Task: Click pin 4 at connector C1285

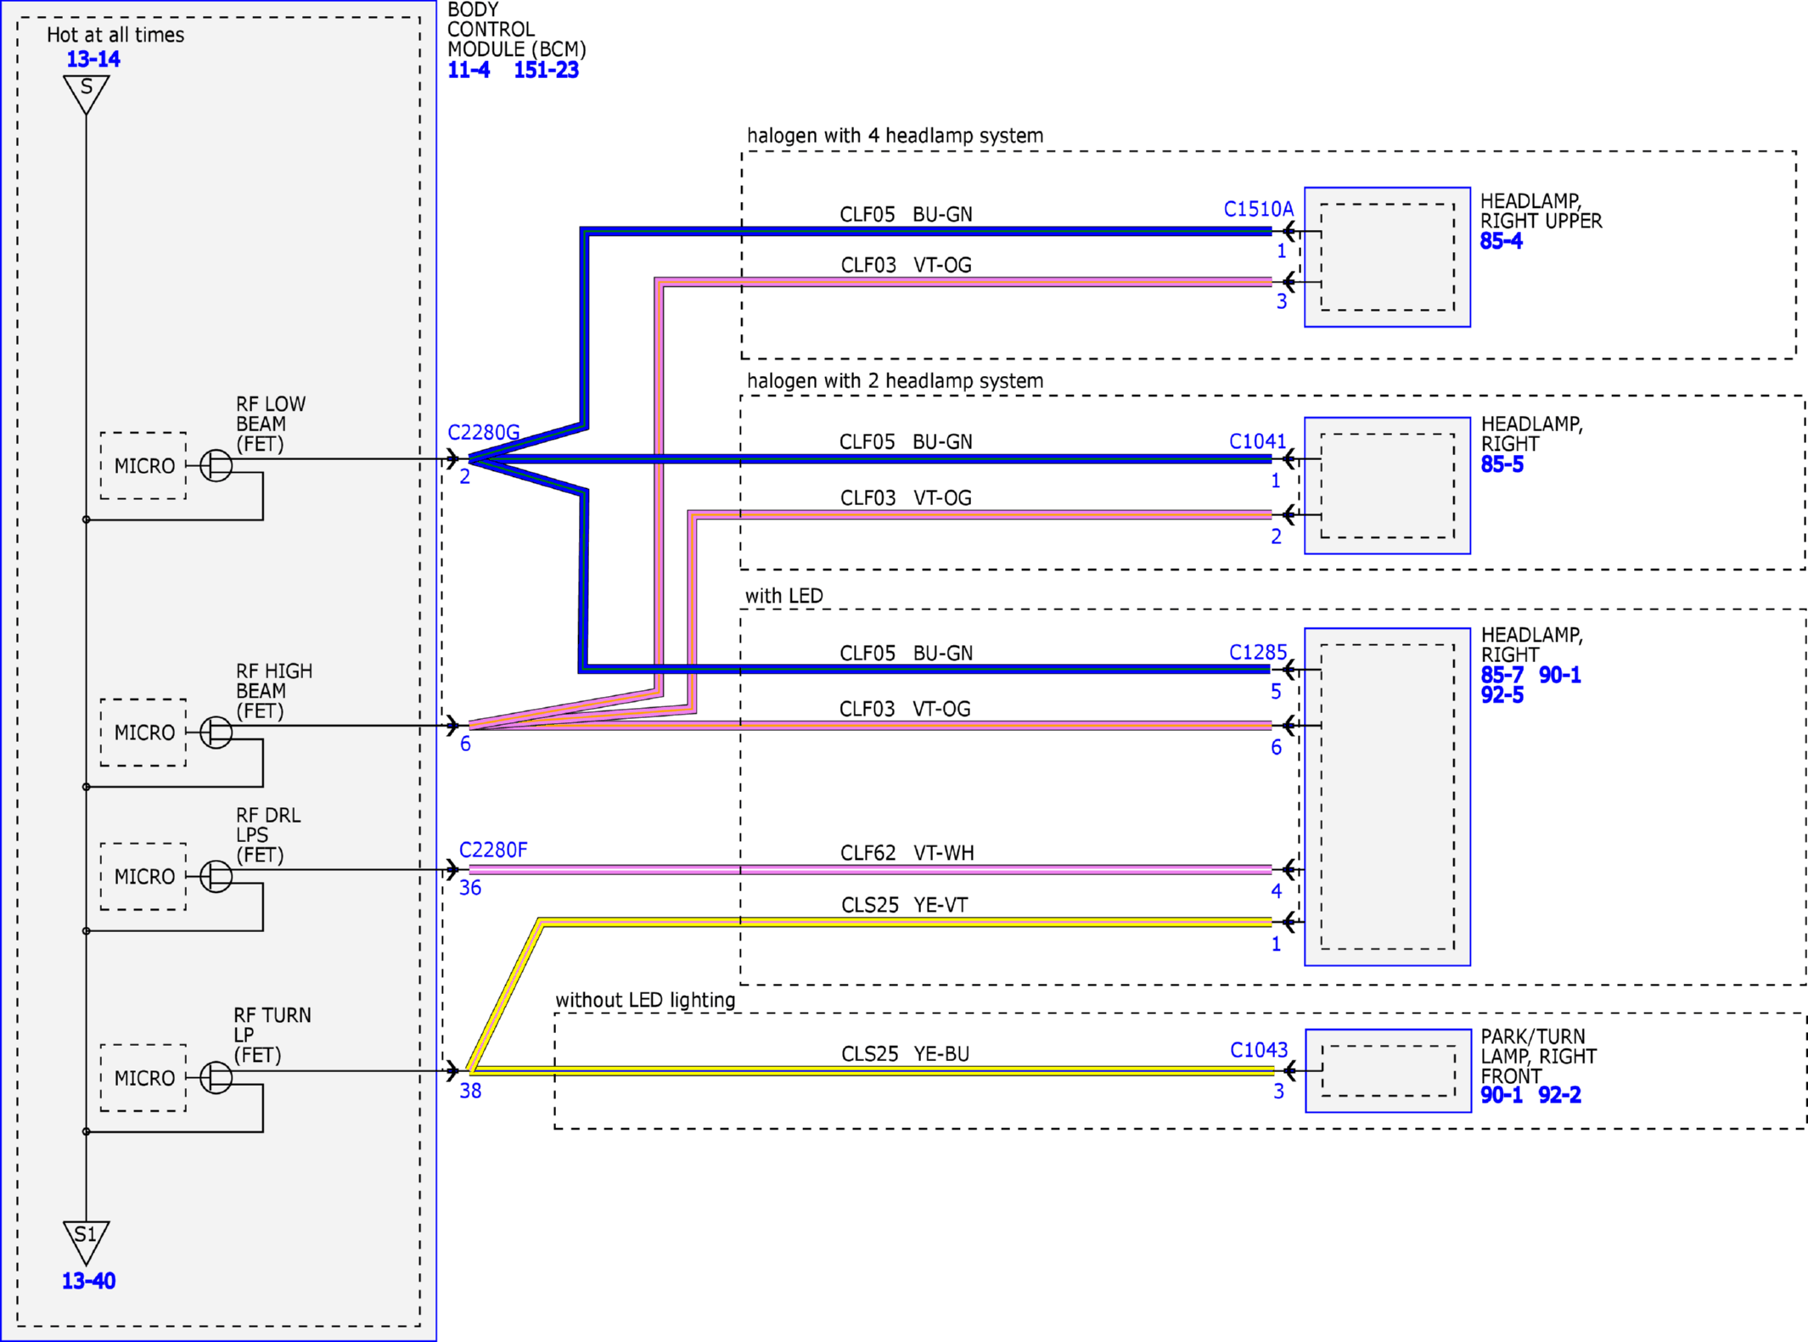Action: 1276,891
